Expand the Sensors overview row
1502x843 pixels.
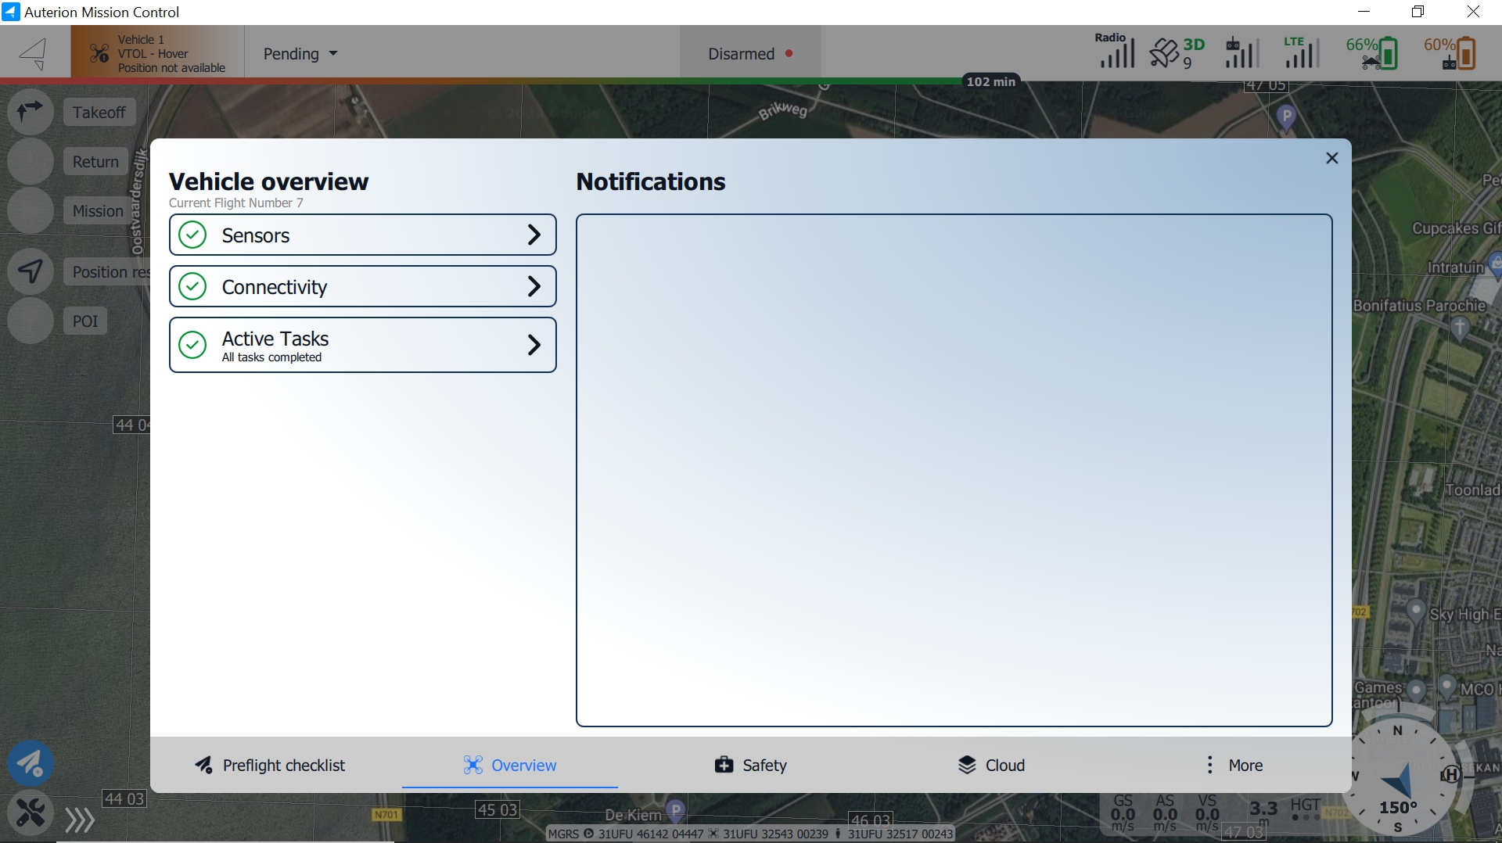pos(362,235)
